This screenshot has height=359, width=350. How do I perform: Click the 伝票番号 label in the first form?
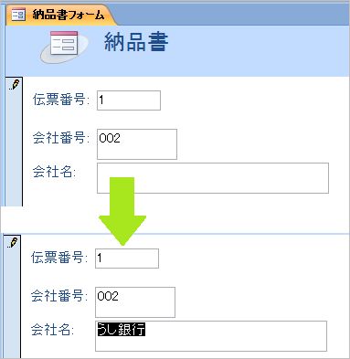coord(61,100)
